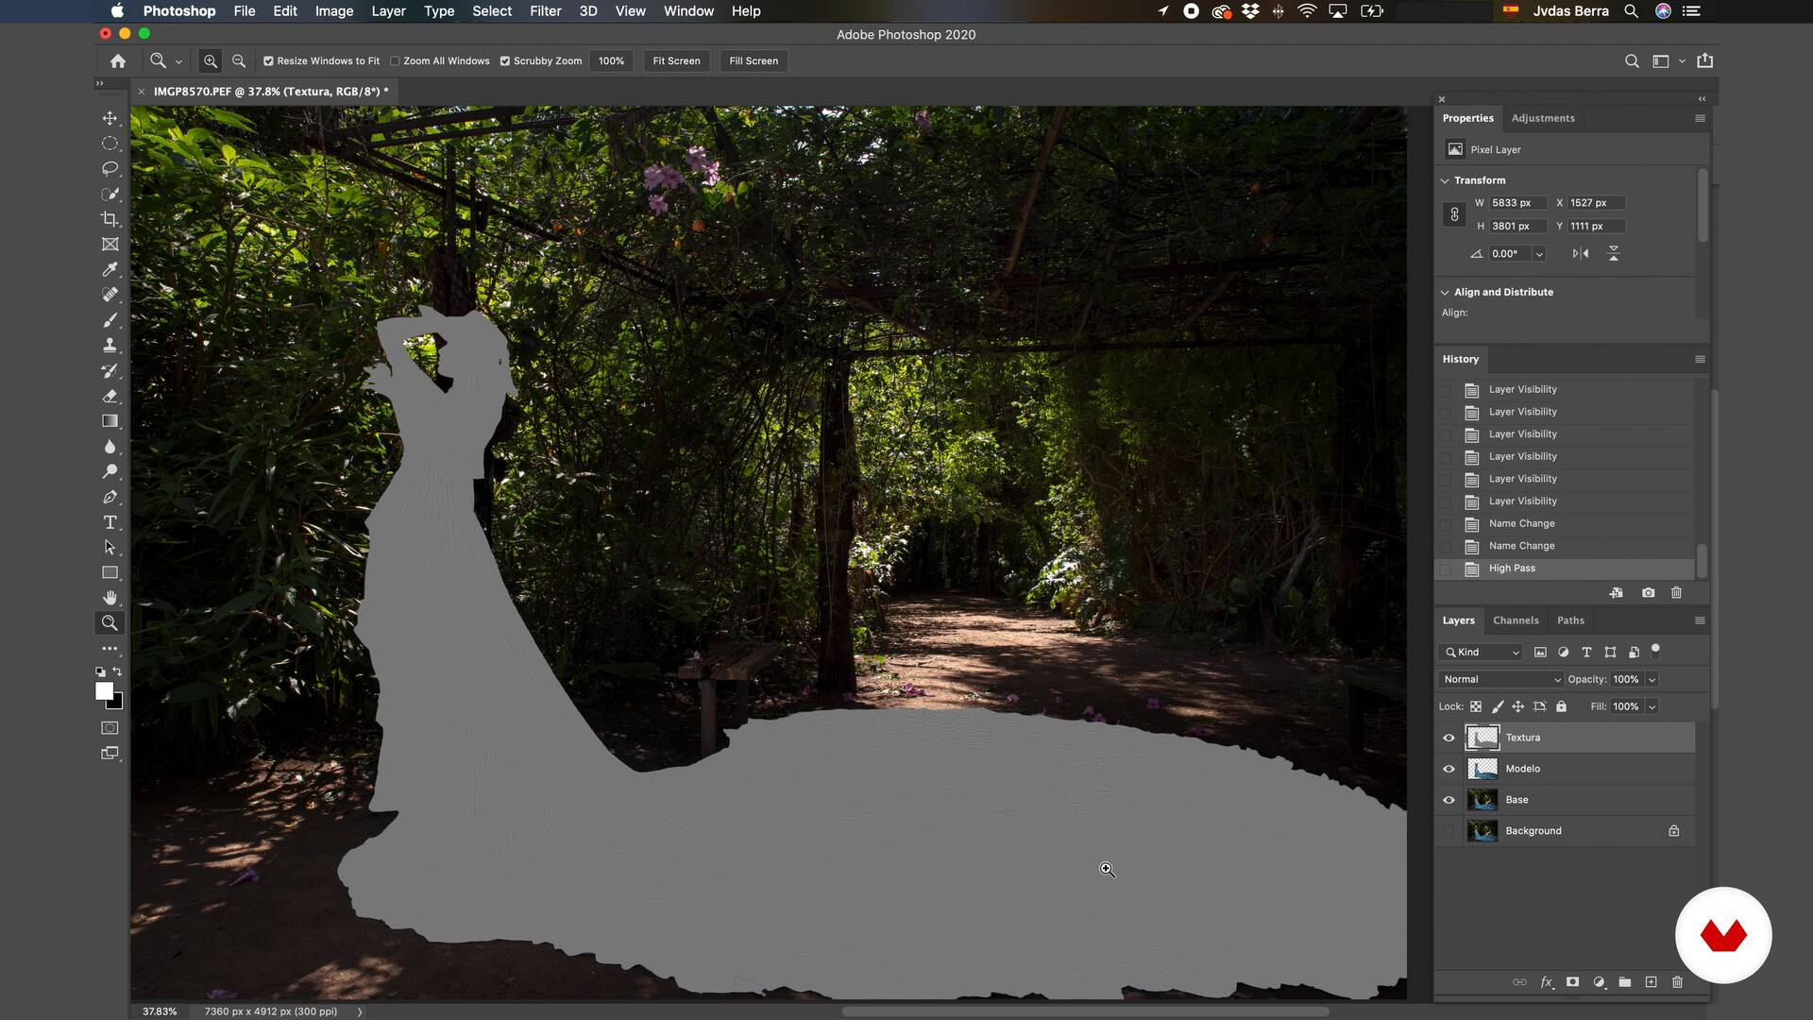
Task: Open the layer Opacity dropdown arrow
Action: 1652,679
